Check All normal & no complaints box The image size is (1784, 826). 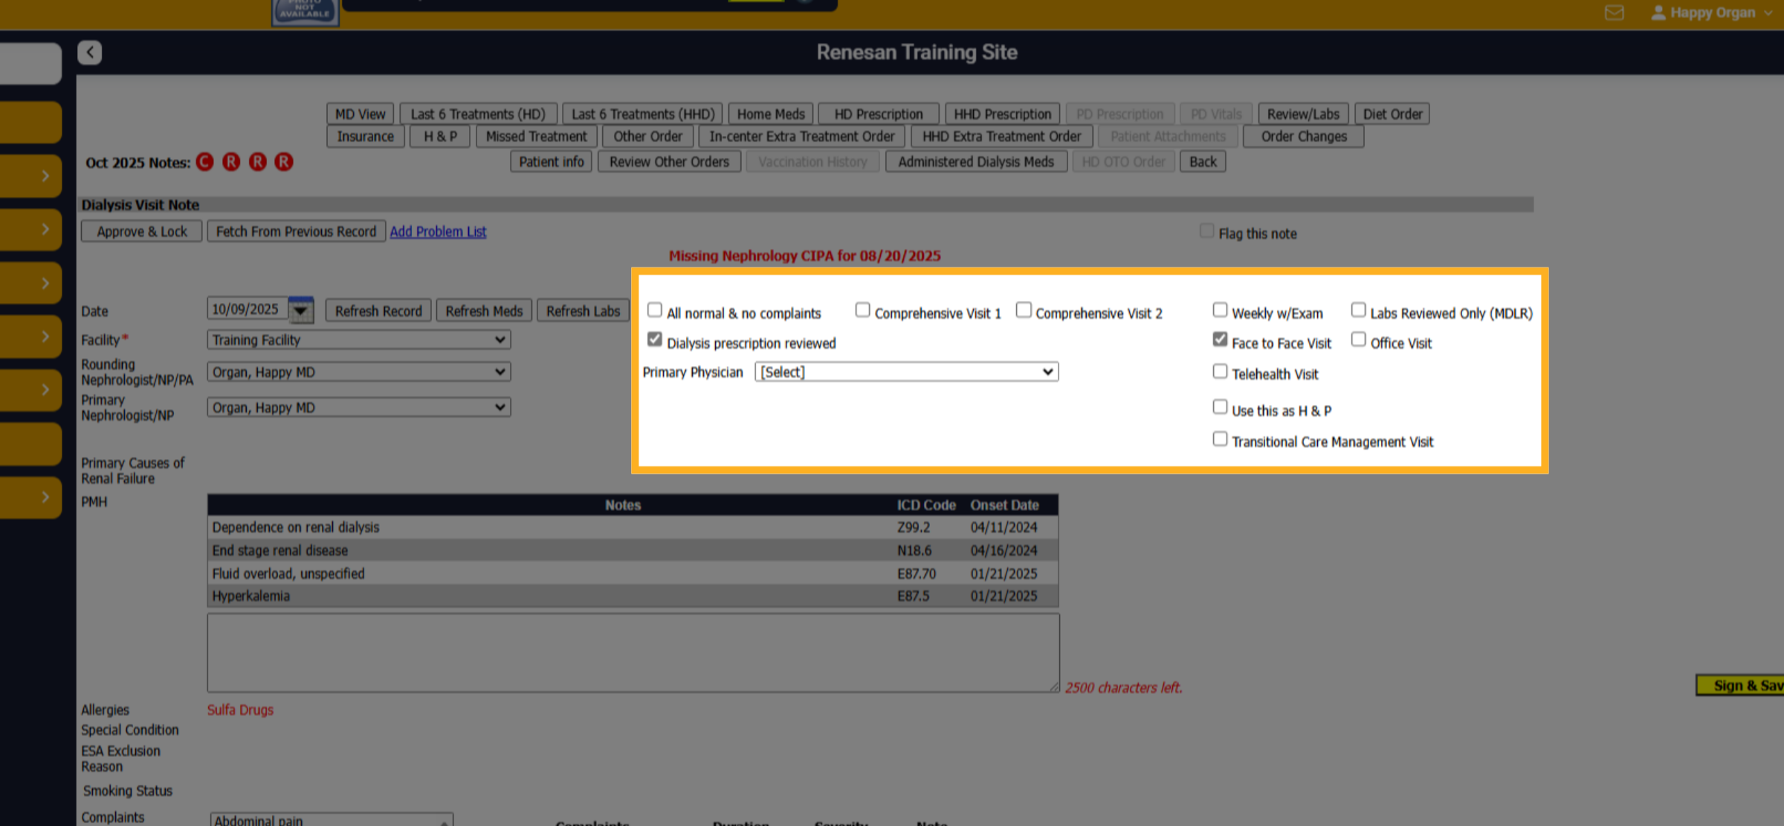655,310
